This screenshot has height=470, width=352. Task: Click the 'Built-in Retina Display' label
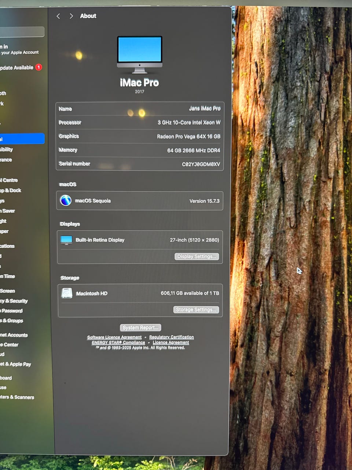click(x=100, y=240)
